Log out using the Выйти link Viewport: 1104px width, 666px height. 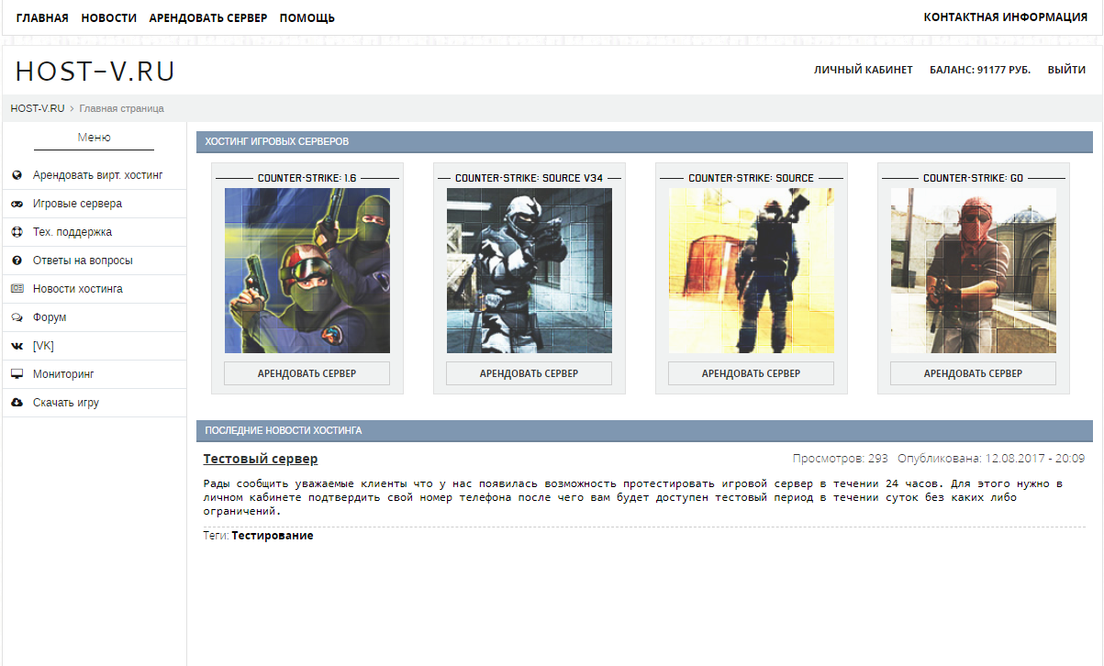coord(1066,70)
